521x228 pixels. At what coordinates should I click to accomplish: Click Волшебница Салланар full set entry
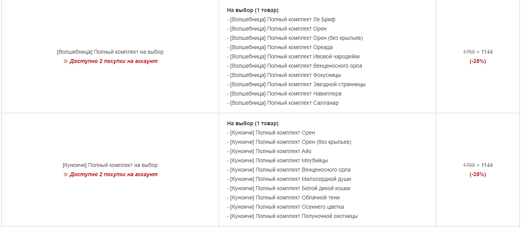[283, 103]
